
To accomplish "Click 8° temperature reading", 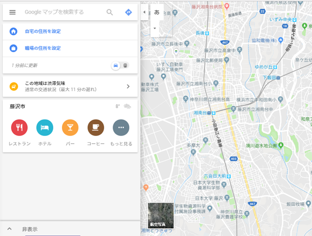I will point(117,106).
